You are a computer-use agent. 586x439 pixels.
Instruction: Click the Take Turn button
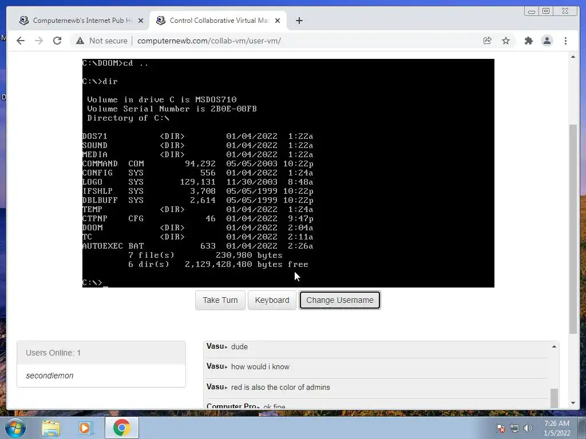(220, 300)
